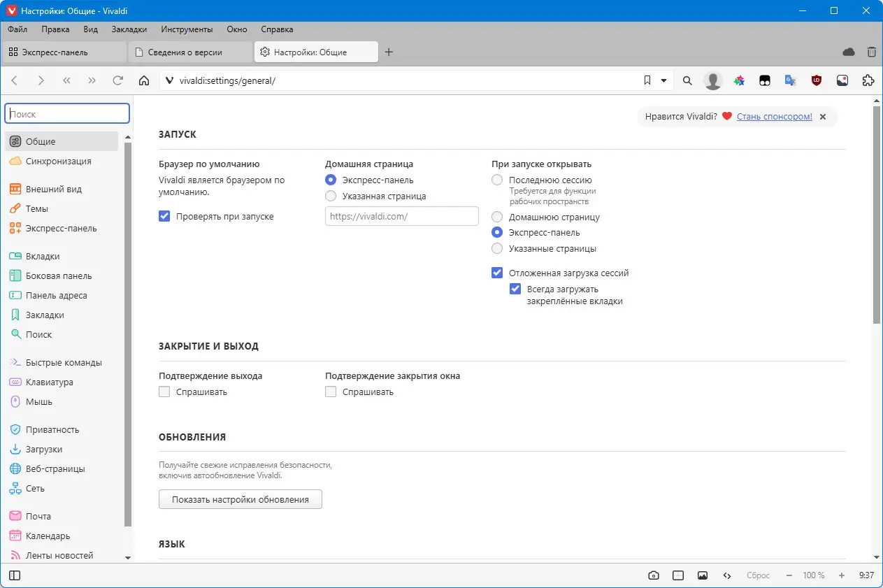This screenshot has height=588, width=883.
Task: Open Темы settings section
Action: tap(37, 208)
